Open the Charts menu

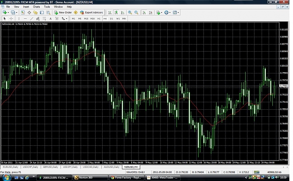(x=37, y=7)
